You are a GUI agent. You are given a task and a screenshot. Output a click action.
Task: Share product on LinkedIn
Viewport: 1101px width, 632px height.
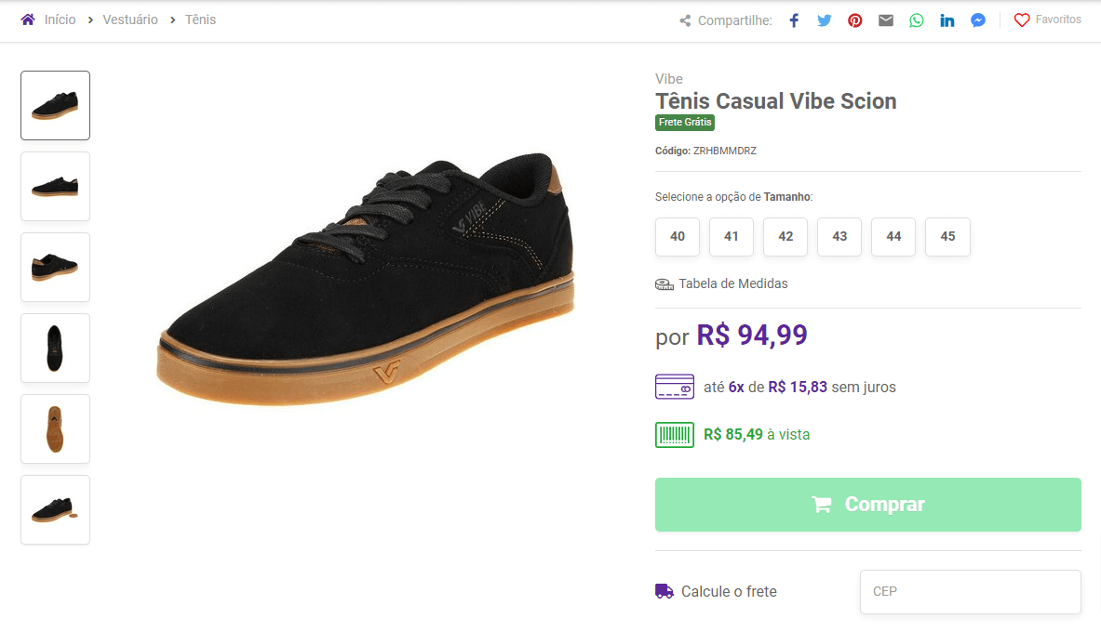pos(947,20)
